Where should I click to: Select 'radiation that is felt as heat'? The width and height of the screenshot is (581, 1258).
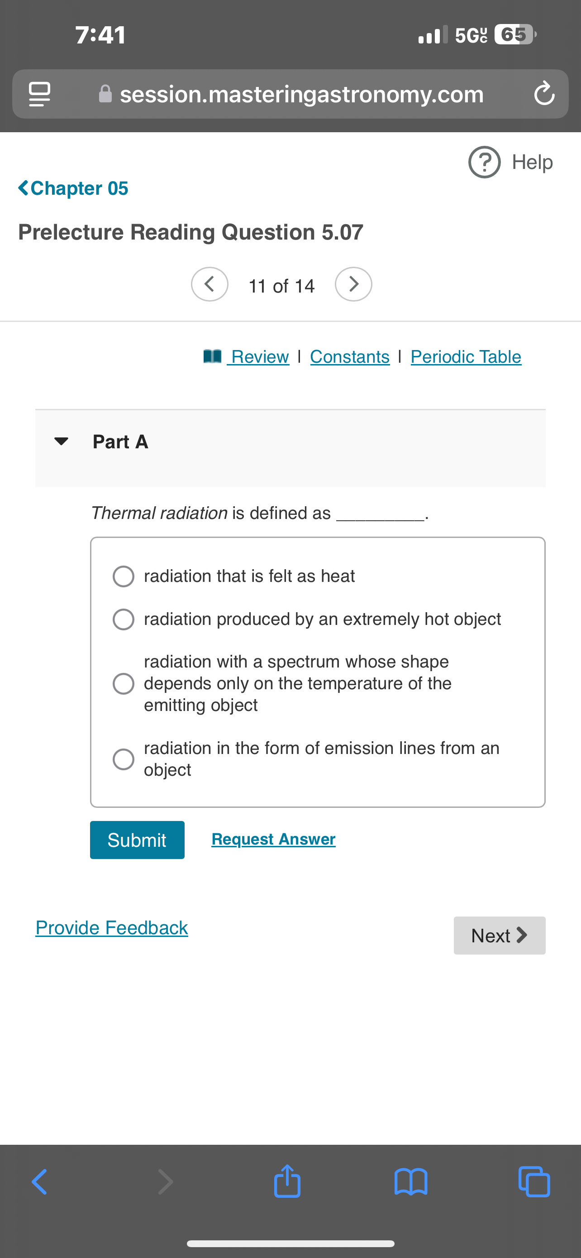124,576
